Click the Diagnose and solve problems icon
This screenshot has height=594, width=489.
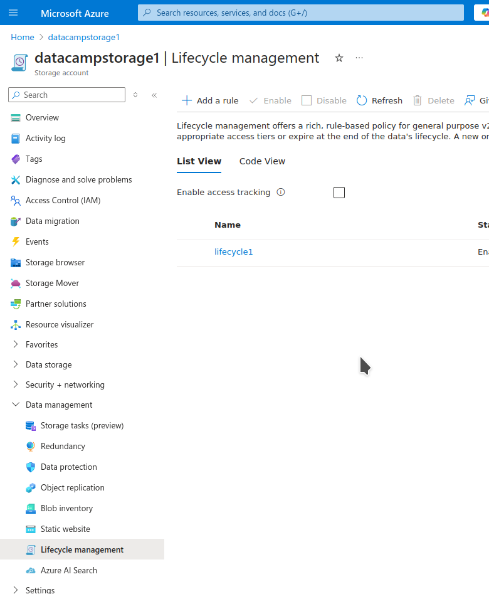point(16,180)
